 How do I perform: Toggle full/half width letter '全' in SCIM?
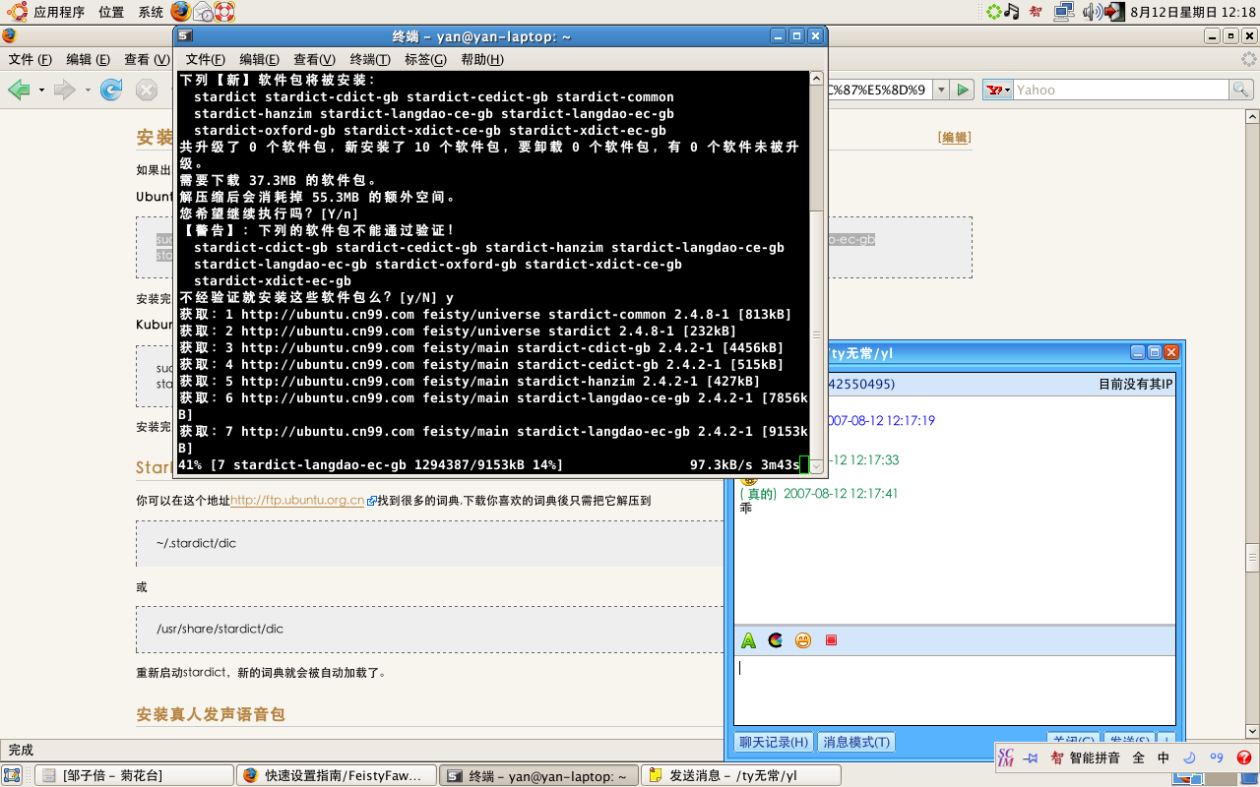(1139, 757)
